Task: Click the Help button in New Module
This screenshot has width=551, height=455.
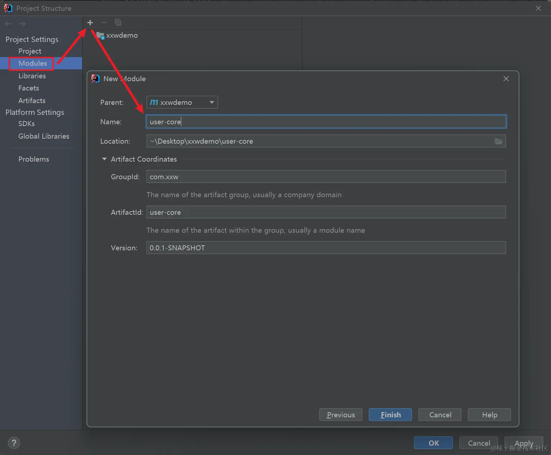Action: [489, 415]
